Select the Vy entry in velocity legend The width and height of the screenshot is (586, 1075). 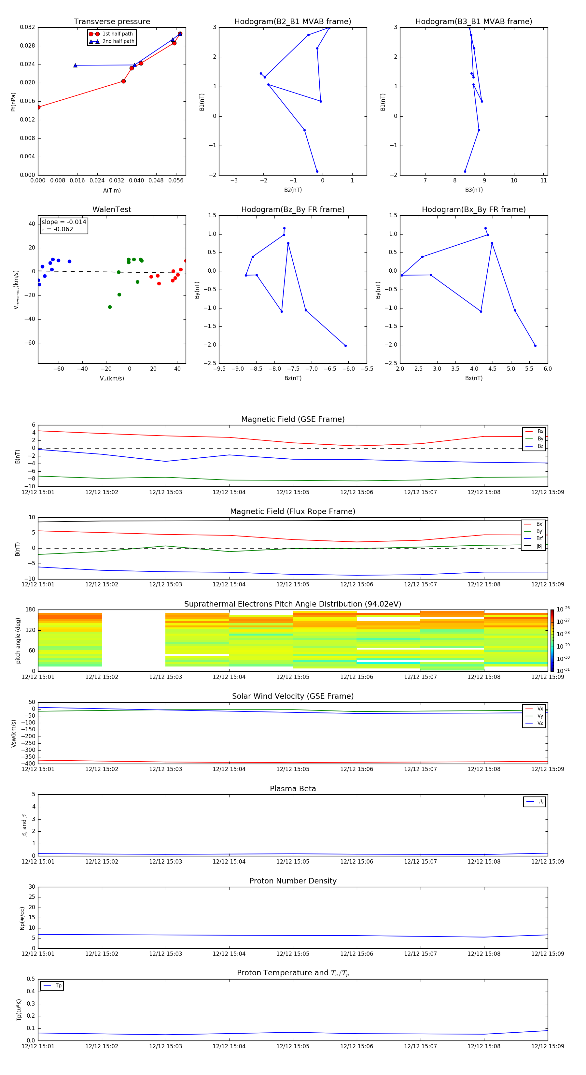534,716
